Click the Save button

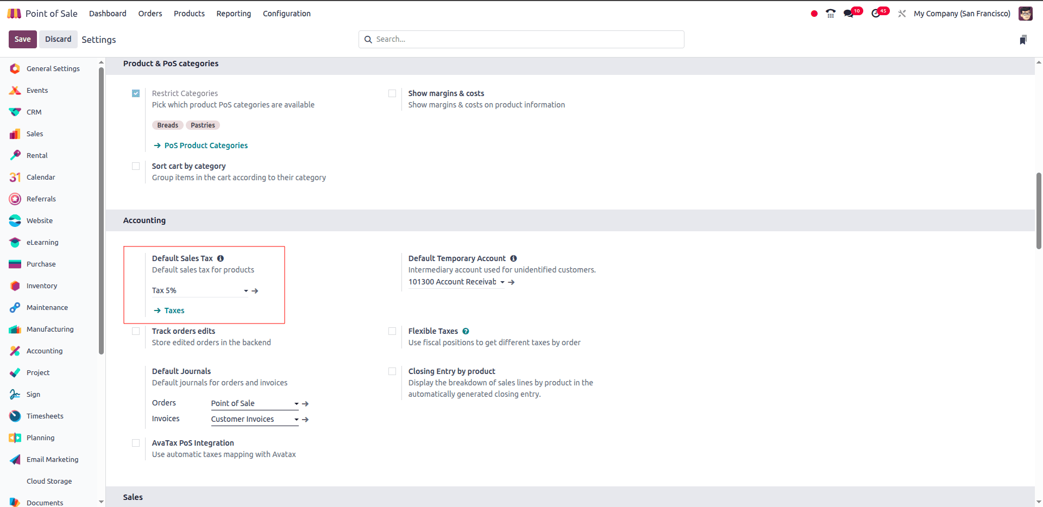coord(22,39)
